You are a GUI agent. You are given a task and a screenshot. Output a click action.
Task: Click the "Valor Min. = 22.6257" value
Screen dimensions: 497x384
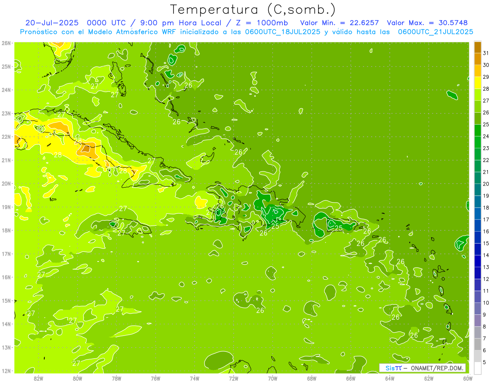[x=339, y=23]
